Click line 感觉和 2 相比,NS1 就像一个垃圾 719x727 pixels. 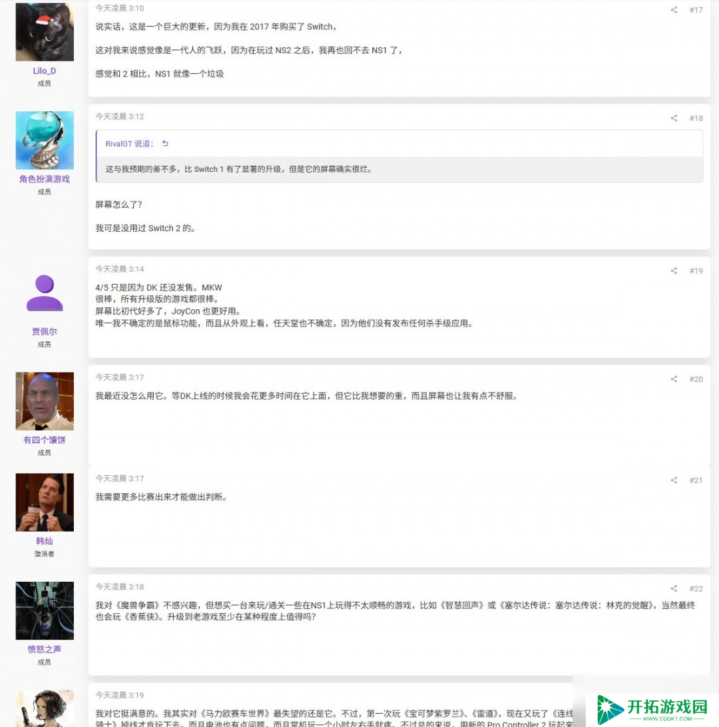coord(160,74)
